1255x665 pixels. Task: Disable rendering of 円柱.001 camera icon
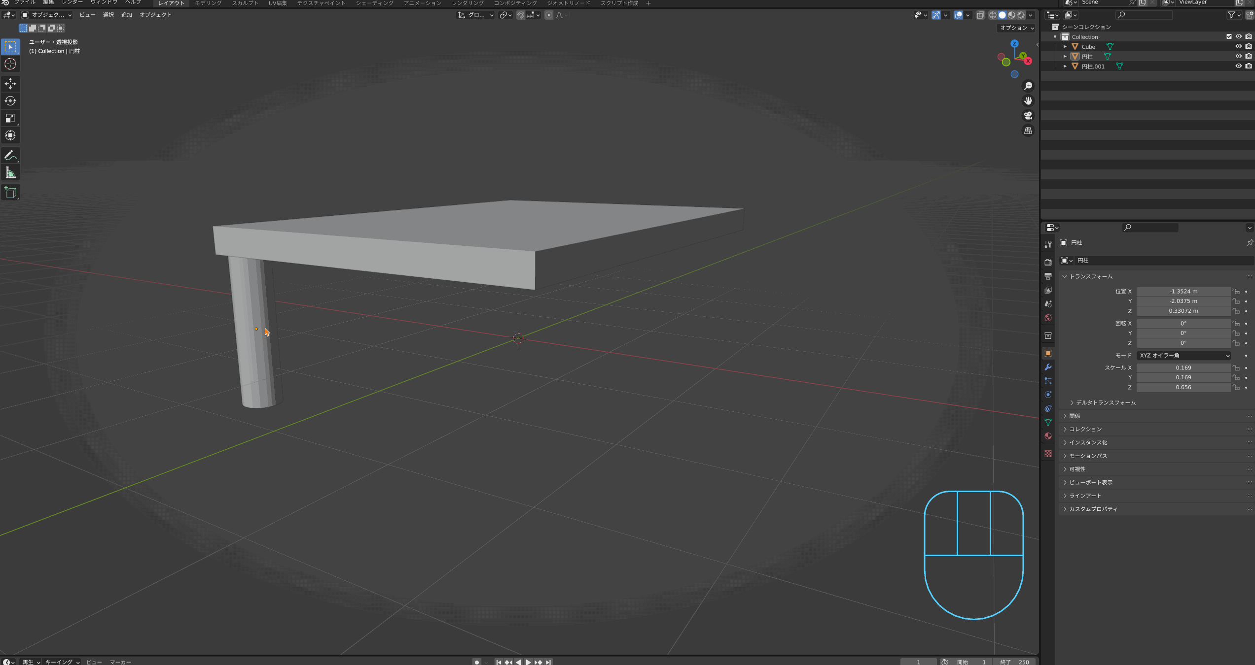(1248, 66)
